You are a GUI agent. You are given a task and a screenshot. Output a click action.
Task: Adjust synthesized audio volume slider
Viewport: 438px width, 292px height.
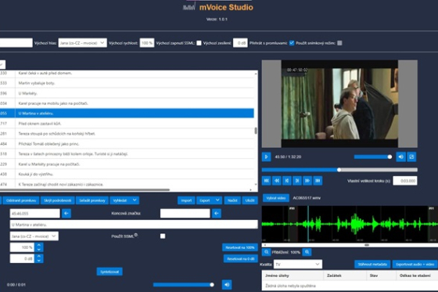[184, 285]
